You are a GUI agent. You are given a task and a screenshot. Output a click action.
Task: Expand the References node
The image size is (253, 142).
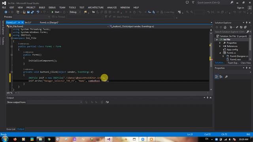tap(220, 46)
